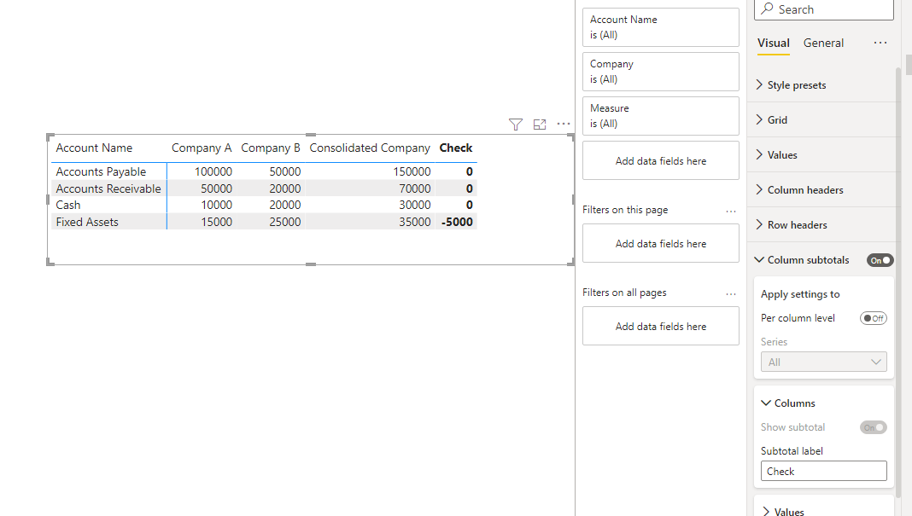Click the 70000 Accounts Receivable consolidated cell
Image resolution: width=912 pixels, height=516 pixels.
point(415,188)
